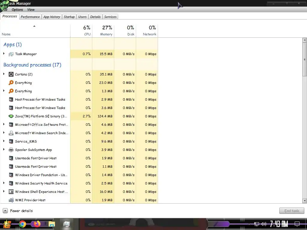Sort by the Disk column header

[x=125, y=31]
